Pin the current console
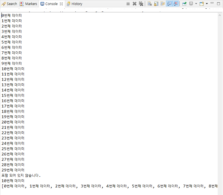The image size is (223, 195). point(184,4)
